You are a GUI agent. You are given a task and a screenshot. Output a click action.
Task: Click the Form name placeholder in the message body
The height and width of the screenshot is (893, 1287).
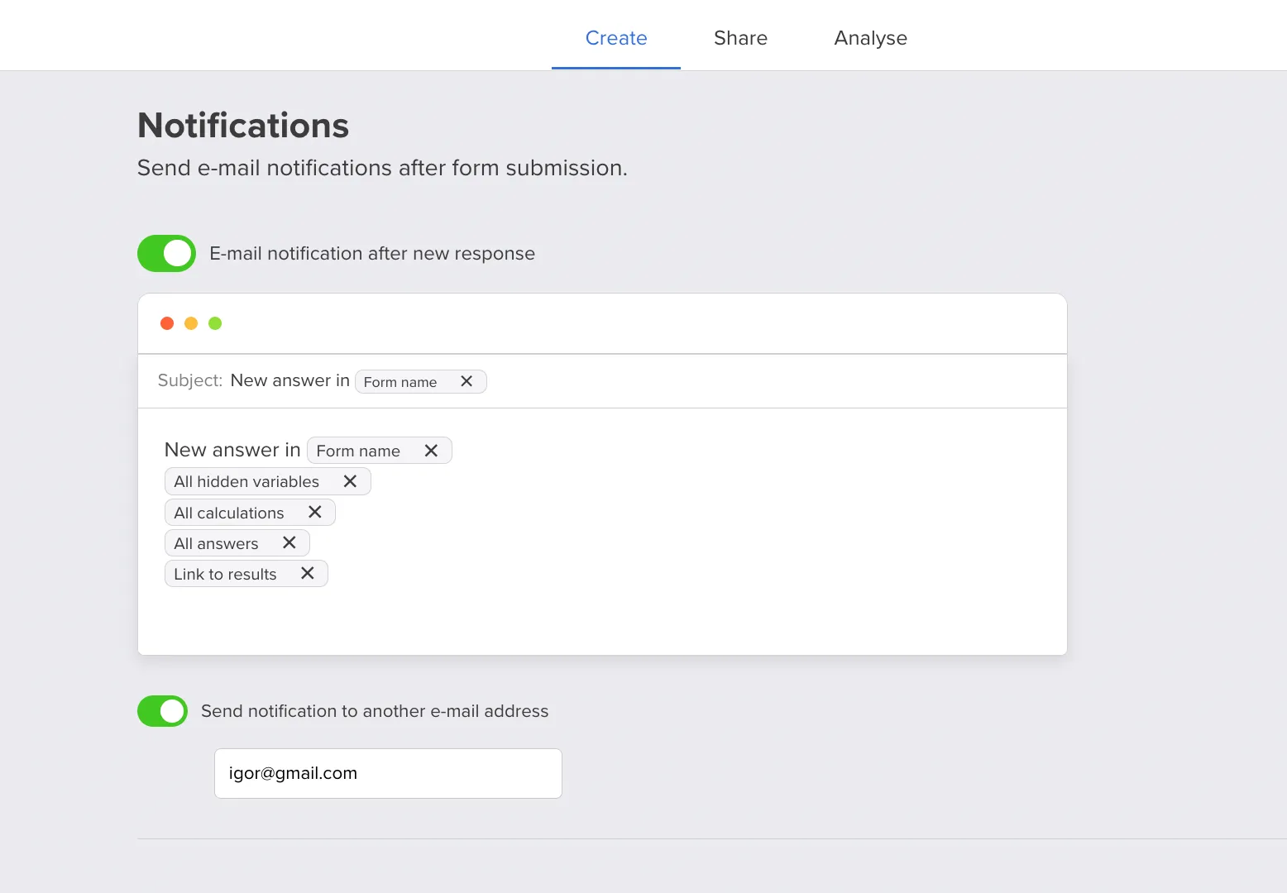tap(358, 451)
